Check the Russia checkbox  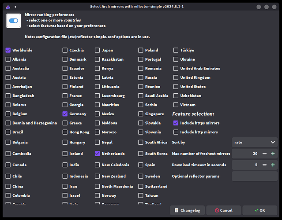[x=141, y=77]
